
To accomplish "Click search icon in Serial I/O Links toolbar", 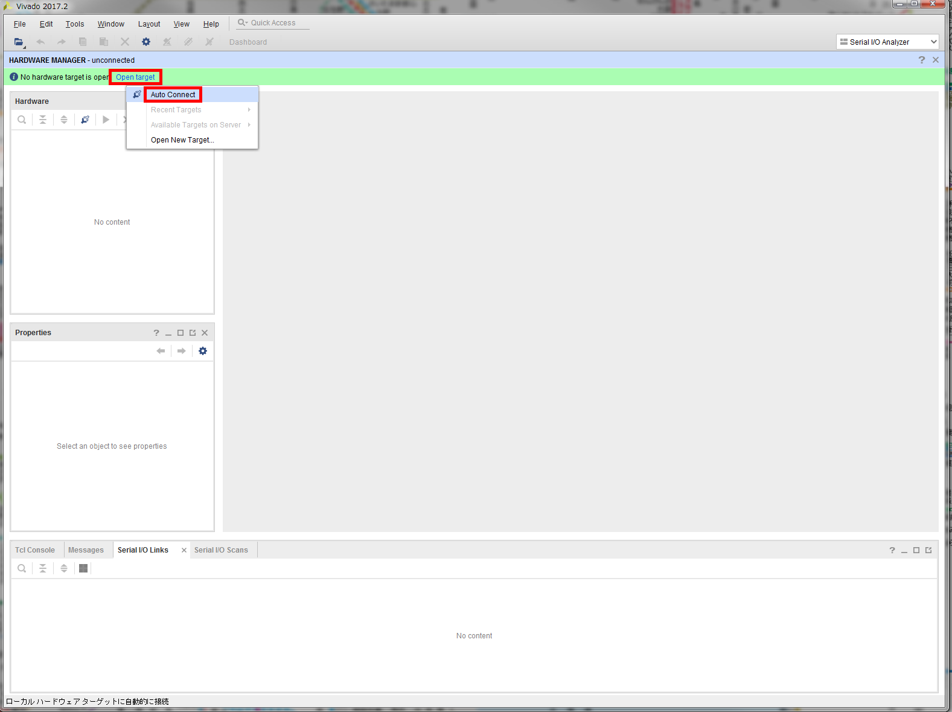I will coord(22,568).
